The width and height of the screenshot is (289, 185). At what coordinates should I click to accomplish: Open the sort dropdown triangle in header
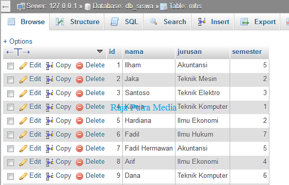point(100,51)
